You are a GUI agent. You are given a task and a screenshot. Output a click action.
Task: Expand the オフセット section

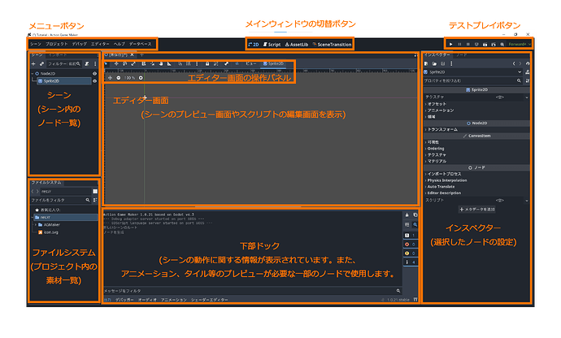[x=436, y=104]
